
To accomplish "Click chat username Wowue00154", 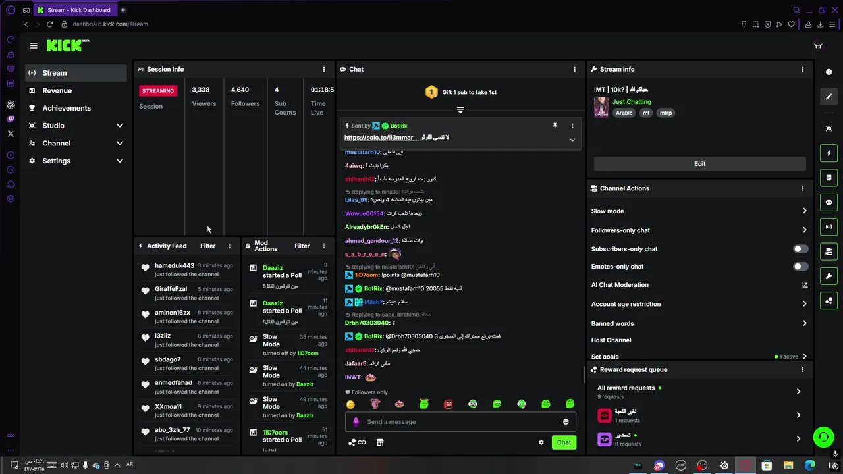I will [x=364, y=213].
